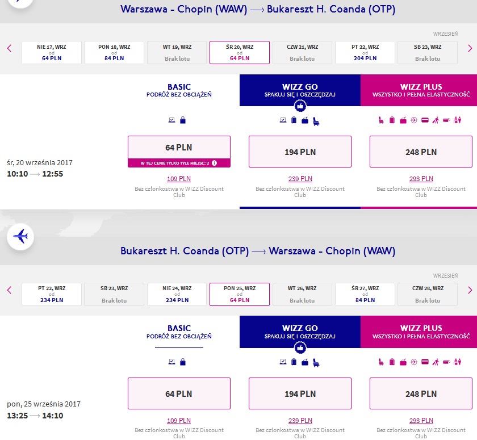The height and width of the screenshot is (440, 477).
Task: Select outbound date ŚR 20, WRZ tab
Action: tap(240, 53)
